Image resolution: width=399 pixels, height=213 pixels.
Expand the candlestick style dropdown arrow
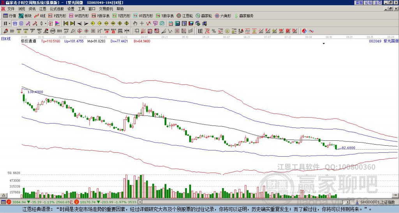click(x=46, y=24)
